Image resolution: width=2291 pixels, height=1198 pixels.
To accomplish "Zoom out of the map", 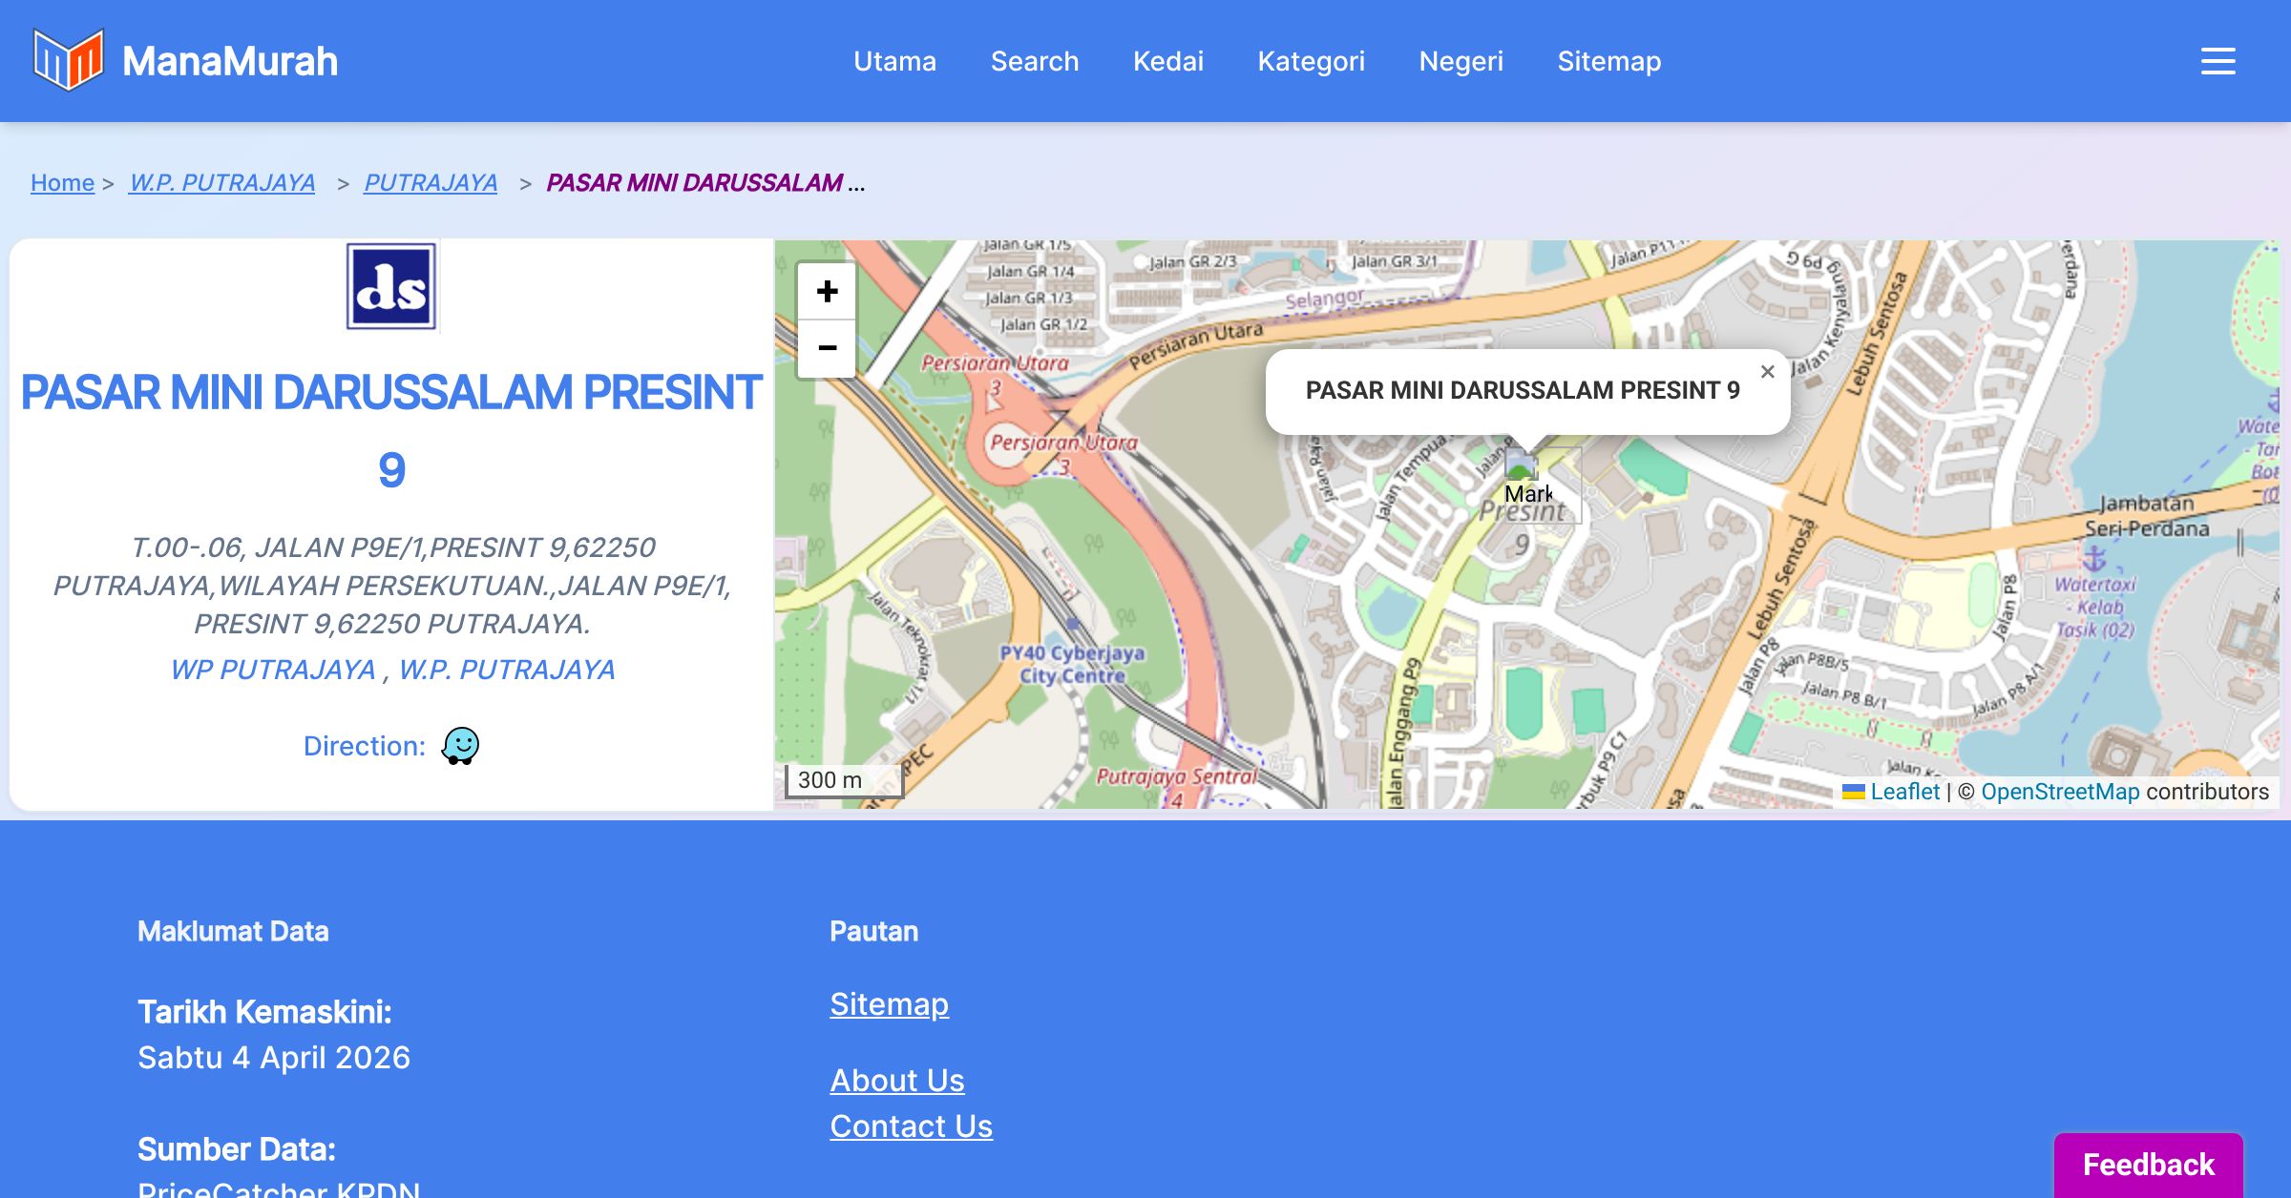I will pyautogui.click(x=827, y=348).
